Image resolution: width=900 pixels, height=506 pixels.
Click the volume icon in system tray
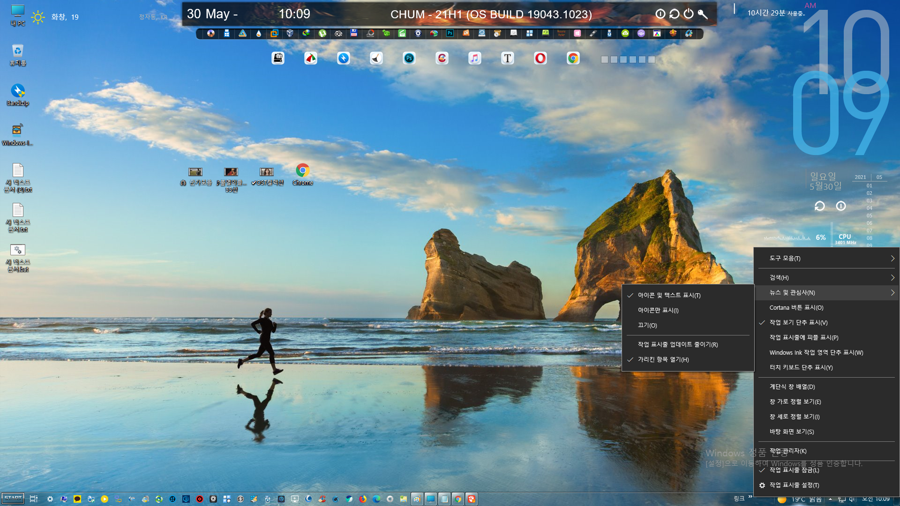tap(853, 499)
